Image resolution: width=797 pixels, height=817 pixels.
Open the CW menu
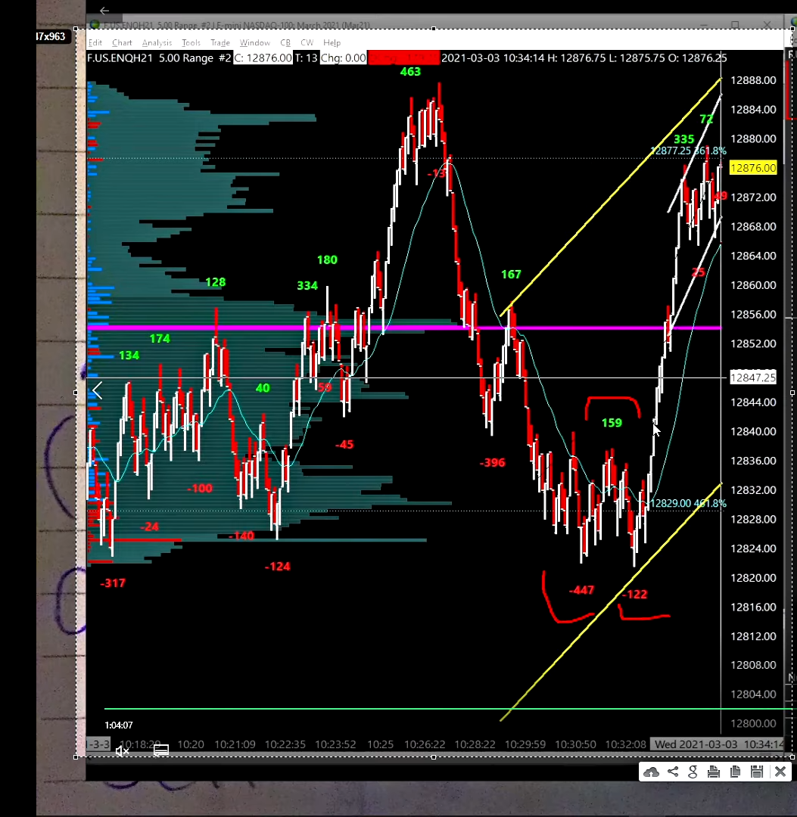click(x=307, y=42)
